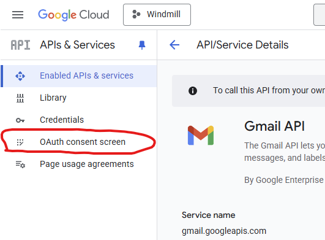Go back using the blue arrow
This screenshot has width=325, height=240.
point(174,45)
